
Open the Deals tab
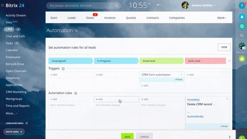point(90,18)
